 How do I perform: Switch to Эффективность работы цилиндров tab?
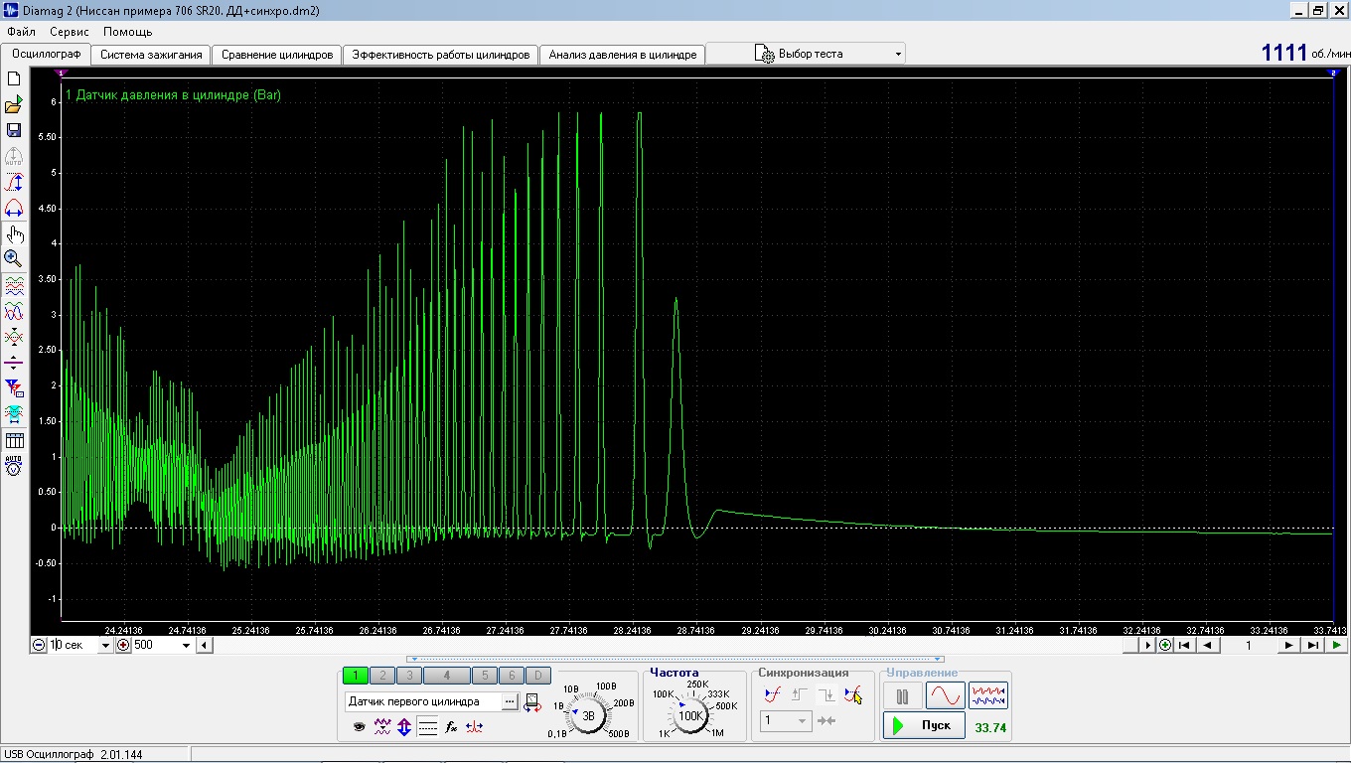441,55
